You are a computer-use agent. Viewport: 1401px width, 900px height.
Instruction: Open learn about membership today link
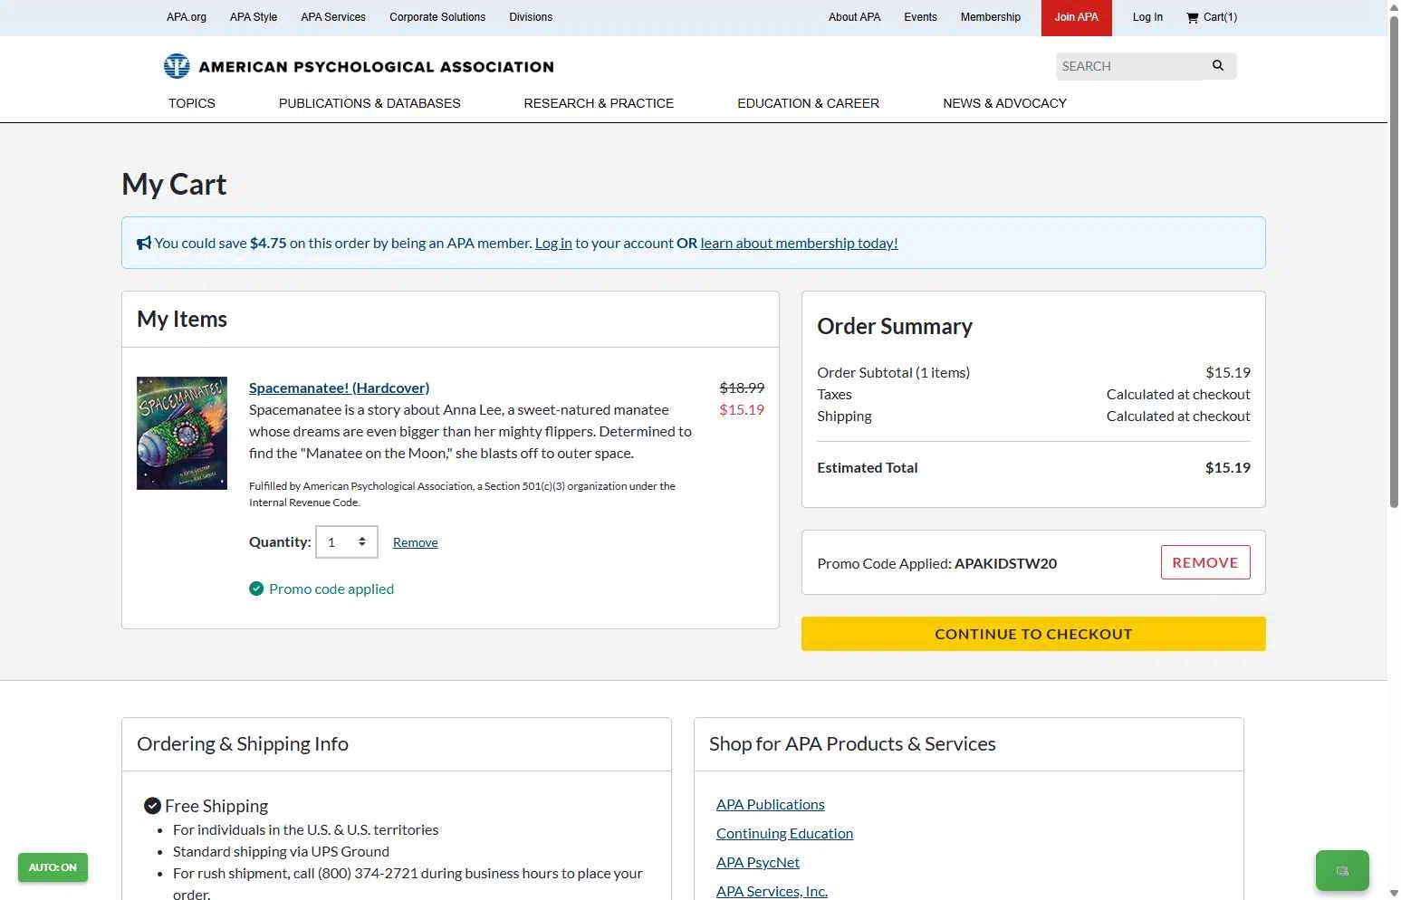click(x=799, y=243)
